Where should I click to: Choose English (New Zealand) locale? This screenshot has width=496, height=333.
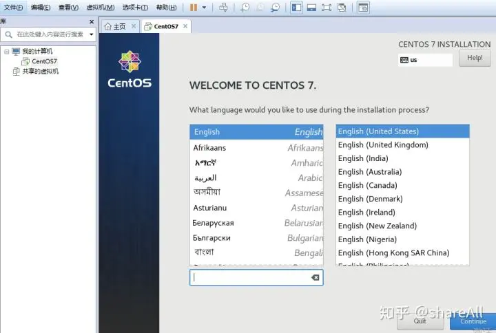tap(403, 226)
